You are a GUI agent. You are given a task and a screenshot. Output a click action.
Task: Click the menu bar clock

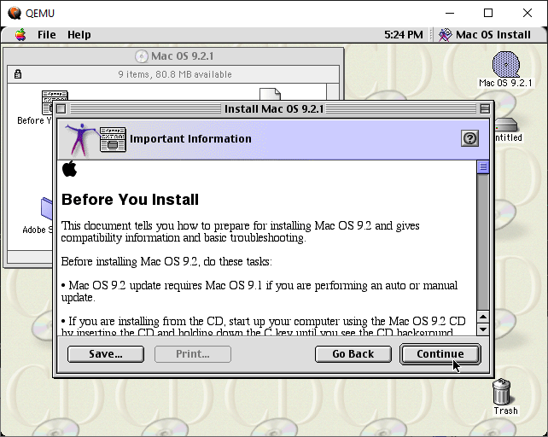point(403,35)
